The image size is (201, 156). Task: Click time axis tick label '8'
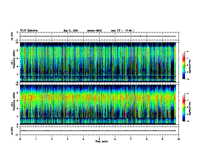147,139
